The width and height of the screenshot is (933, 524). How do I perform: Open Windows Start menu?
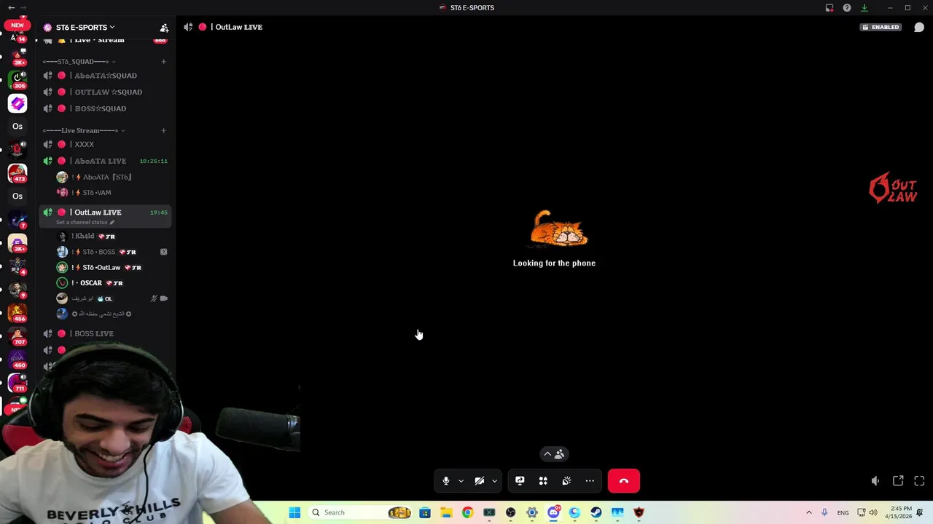294,512
